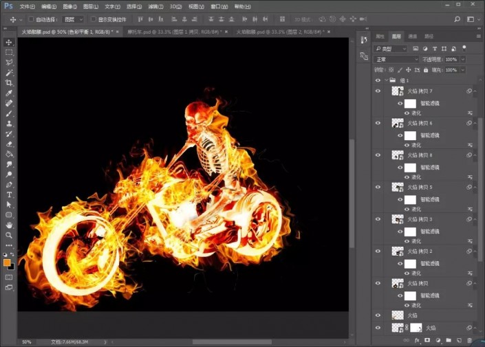Click the 火焰 拷贝 7 layer thumbnail
The height and width of the screenshot is (347, 485).
pyautogui.click(x=398, y=91)
